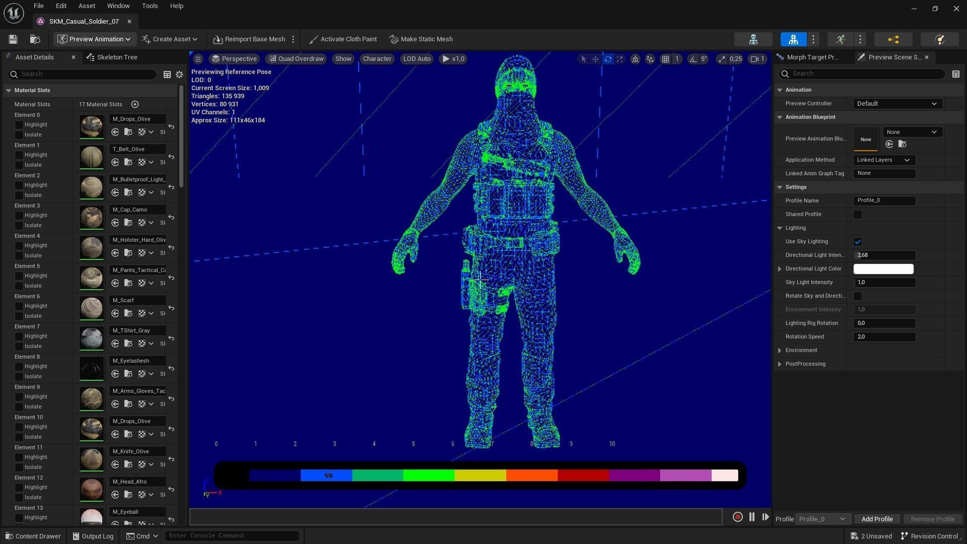Viewport: 967px width, 544px height.
Task: Open camera speed settings in viewport
Action: pyautogui.click(x=758, y=59)
